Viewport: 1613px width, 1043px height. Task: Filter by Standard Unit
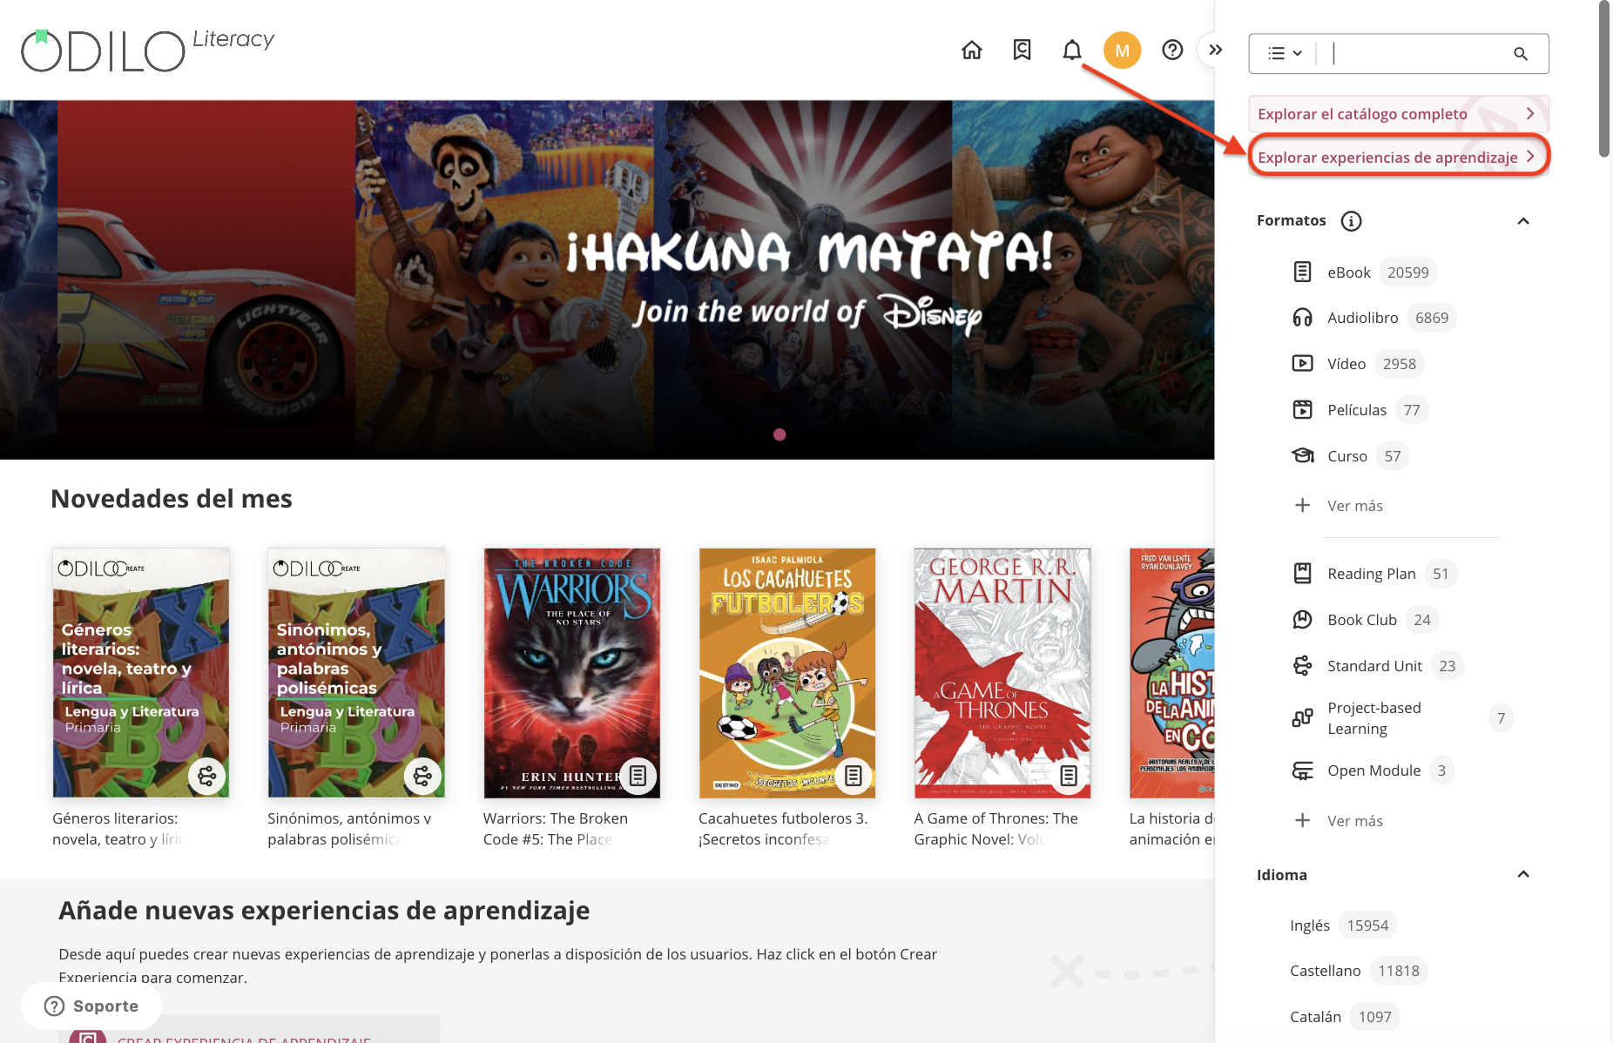pyautogui.click(x=1377, y=666)
